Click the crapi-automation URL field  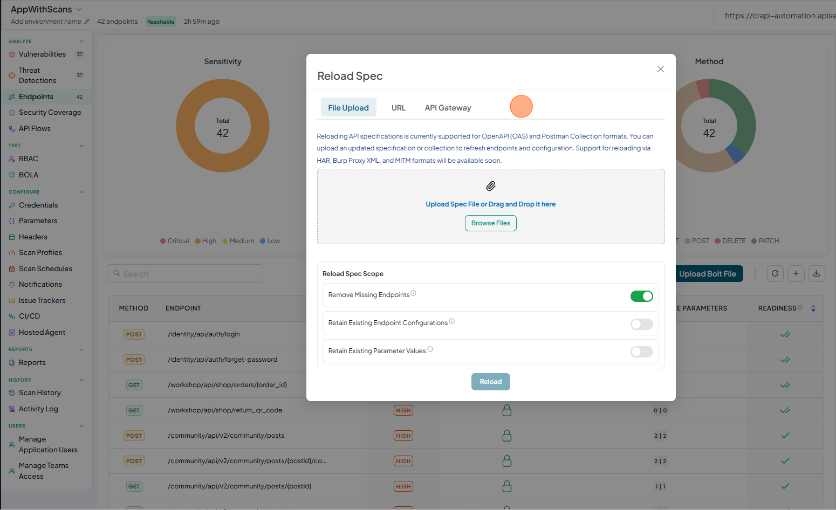point(775,16)
